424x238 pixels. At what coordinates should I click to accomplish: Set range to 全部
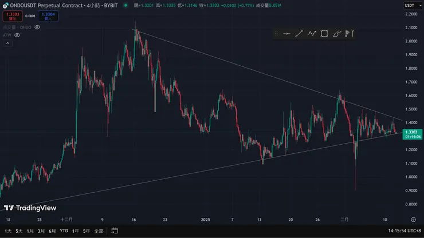coord(99,231)
